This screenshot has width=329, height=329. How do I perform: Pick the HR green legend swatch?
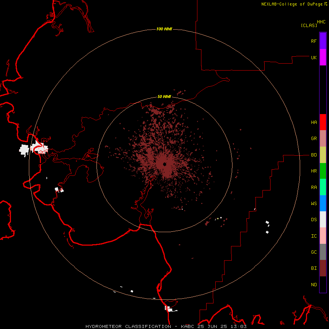(323, 171)
